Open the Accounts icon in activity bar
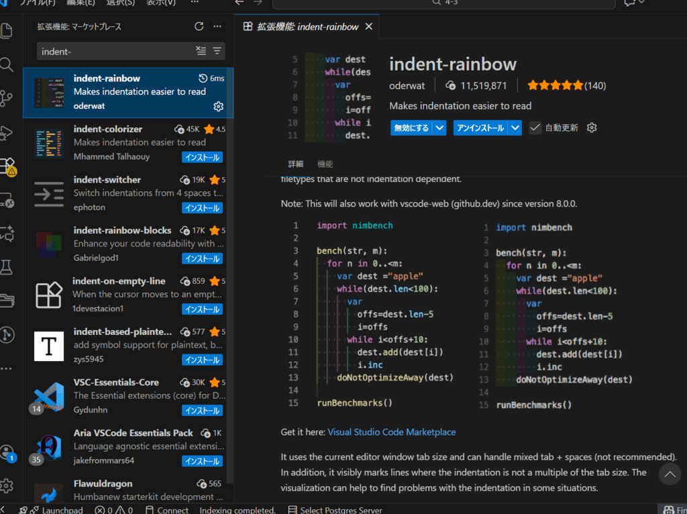Screen dimensions: 687x514 point(7,452)
